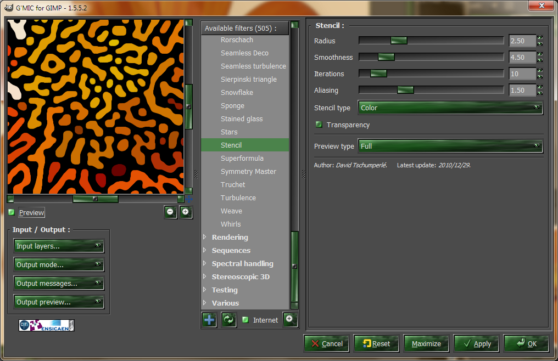Viewport: 558px width, 361px height.
Task: Click the OK button
Action: coord(526,343)
